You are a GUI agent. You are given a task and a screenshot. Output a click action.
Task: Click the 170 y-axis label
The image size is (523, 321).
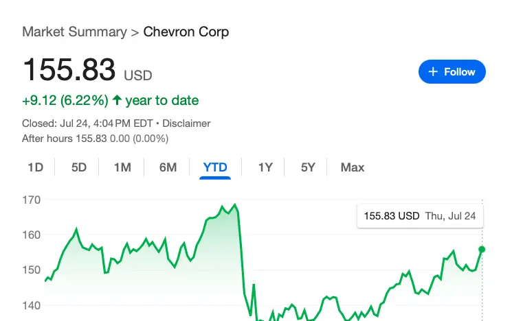click(x=32, y=200)
